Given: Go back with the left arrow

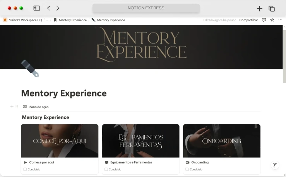Looking at the screenshot, I should click(x=49, y=8).
